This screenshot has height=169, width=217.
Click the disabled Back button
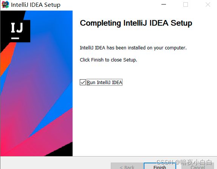pyautogui.click(x=127, y=166)
